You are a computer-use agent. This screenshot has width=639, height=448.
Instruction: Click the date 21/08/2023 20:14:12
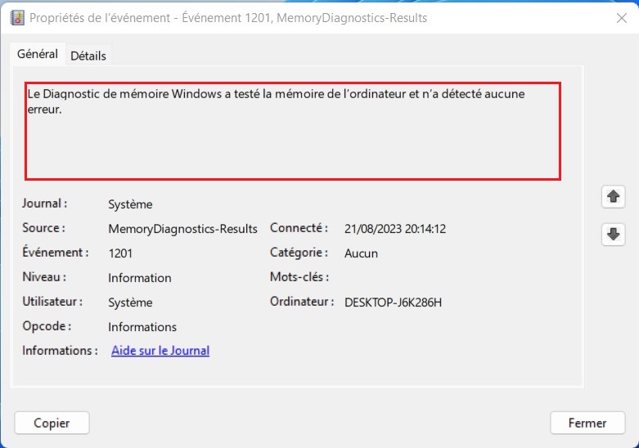395,229
